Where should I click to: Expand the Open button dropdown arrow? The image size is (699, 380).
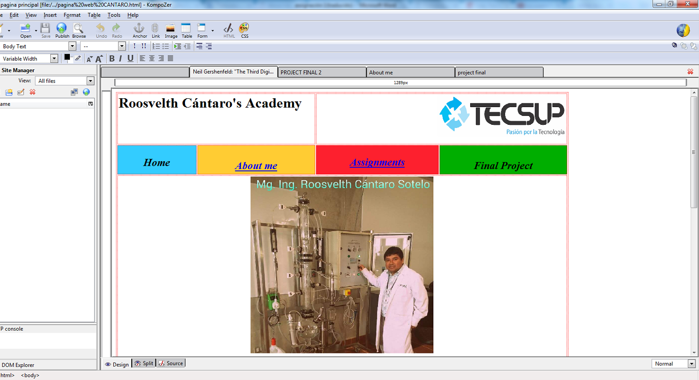[x=36, y=31]
